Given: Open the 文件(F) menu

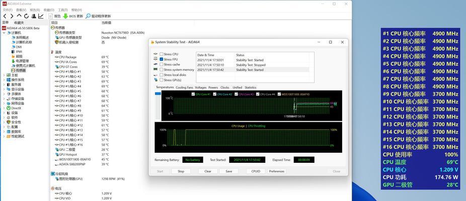Looking at the screenshot, I should [8, 10].
